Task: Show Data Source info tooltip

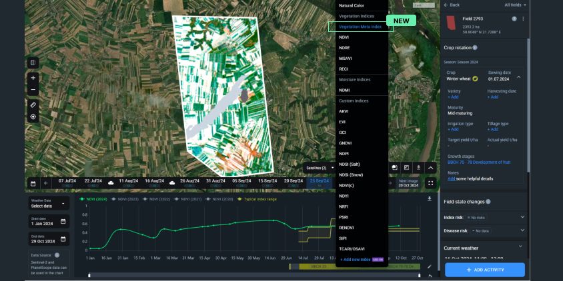Action: pos(57,255)
